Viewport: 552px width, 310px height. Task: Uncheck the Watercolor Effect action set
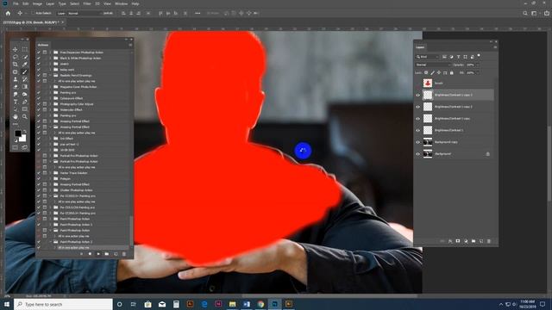[x=39, y=109]
